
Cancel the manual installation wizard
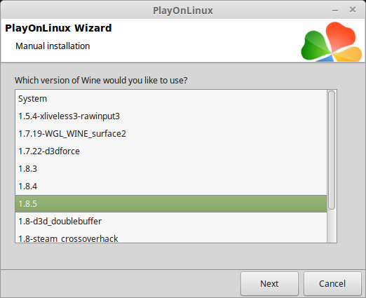(332, 283)
